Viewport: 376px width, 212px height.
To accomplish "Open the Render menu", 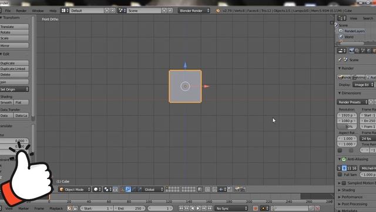I will pos(21,11).
